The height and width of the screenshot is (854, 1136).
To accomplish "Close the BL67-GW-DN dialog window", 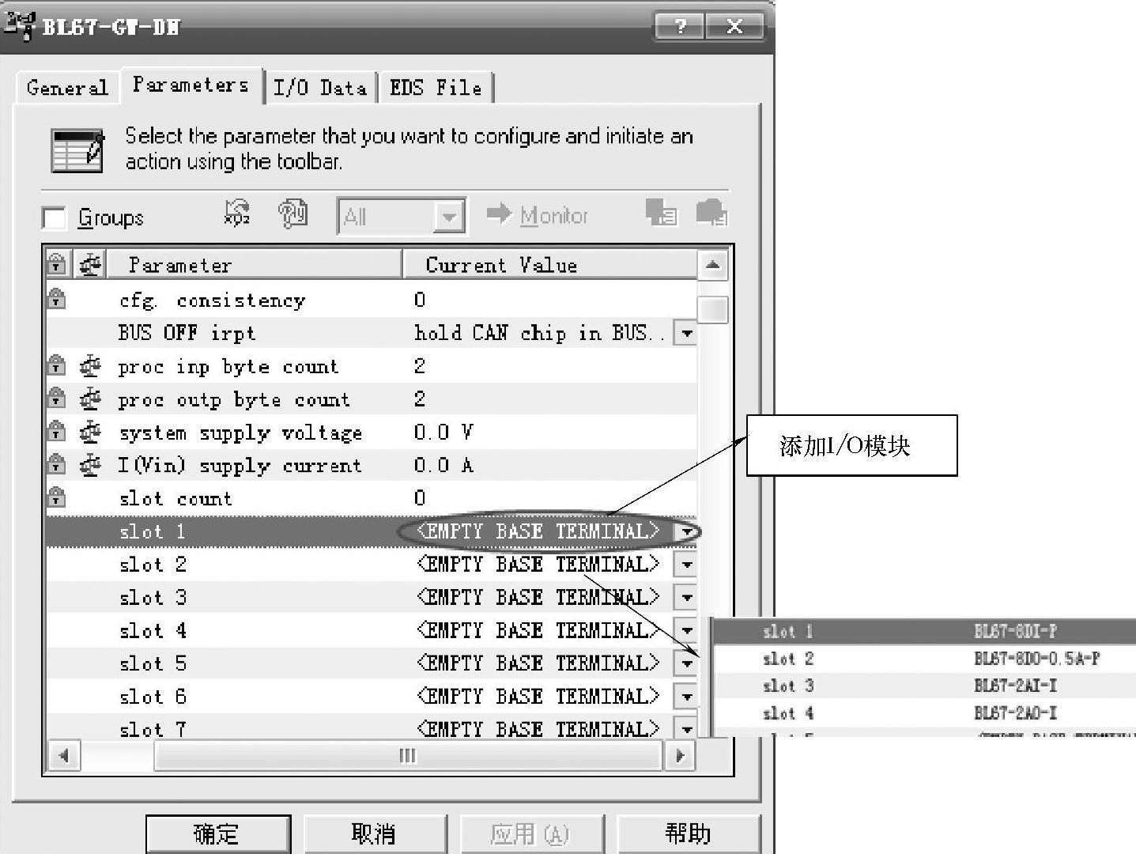I will click(x=735, y=26).
